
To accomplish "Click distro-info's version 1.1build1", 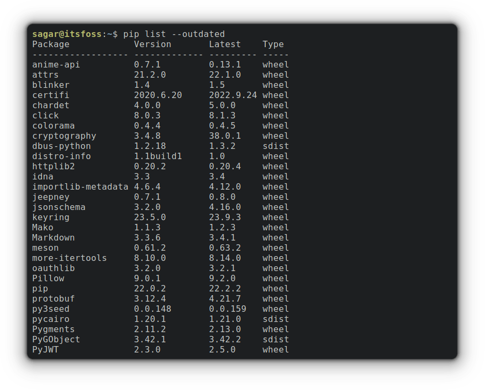I will (x=158, y=156).
